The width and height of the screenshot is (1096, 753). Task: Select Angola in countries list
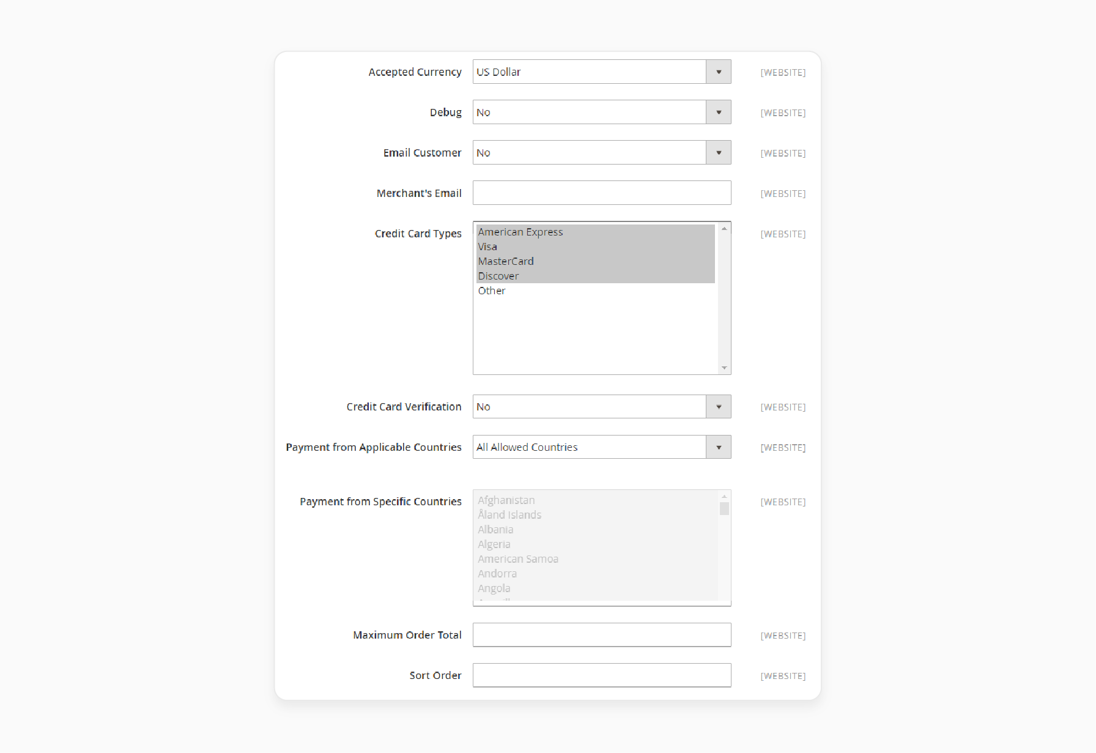[x=596, y=588]
